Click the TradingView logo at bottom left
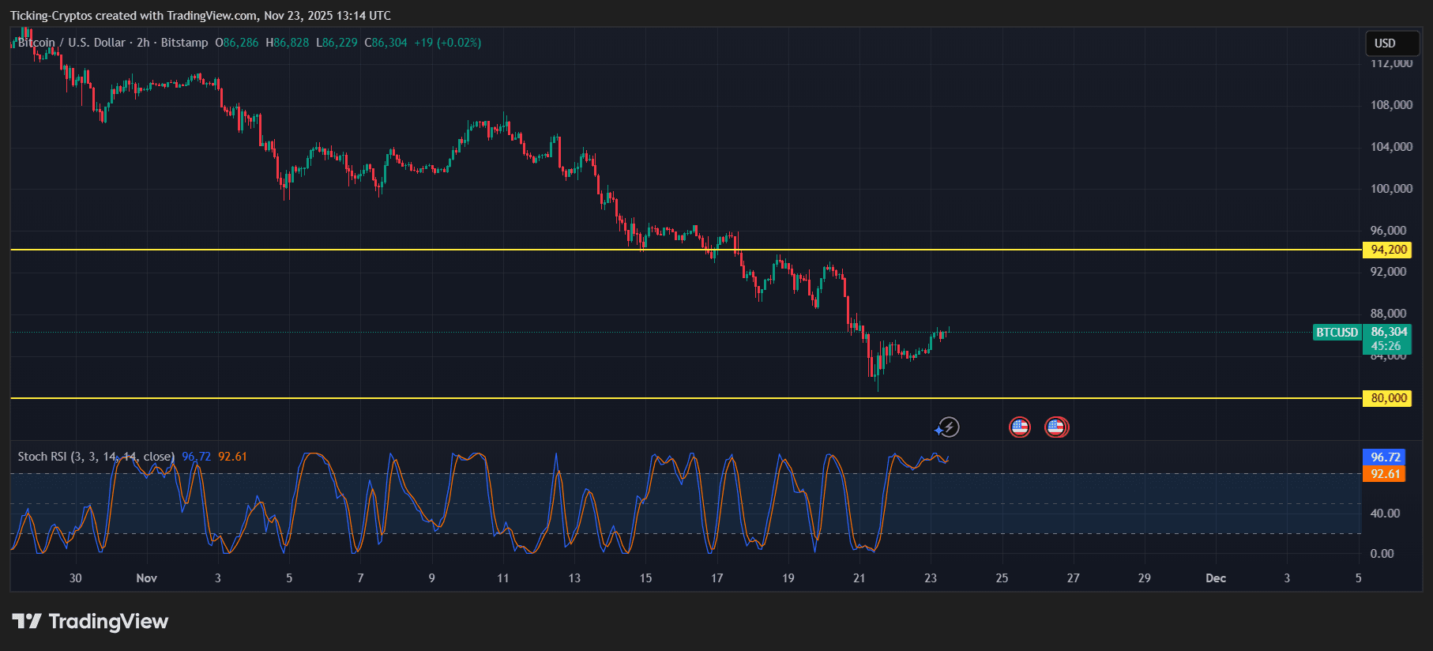Image resolution: width=1433 pixels, height=651 pixels. (90, 622)
